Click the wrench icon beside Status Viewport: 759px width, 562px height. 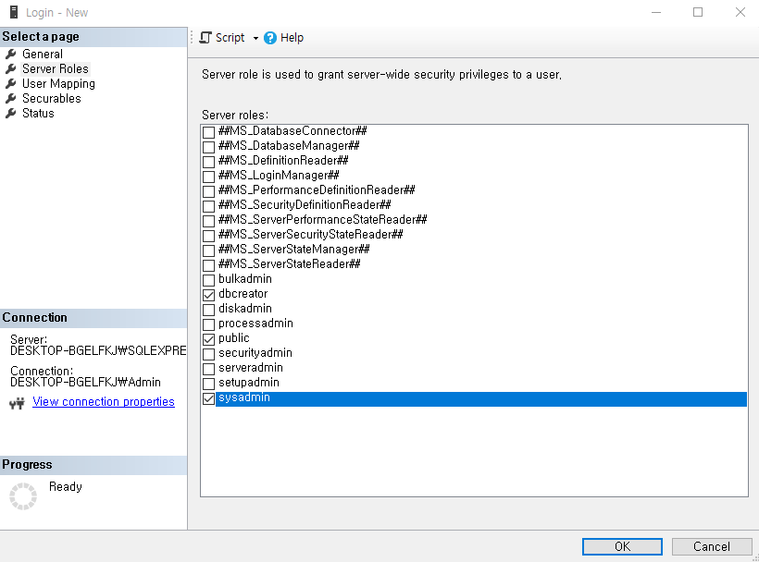[x=11, y=113]
